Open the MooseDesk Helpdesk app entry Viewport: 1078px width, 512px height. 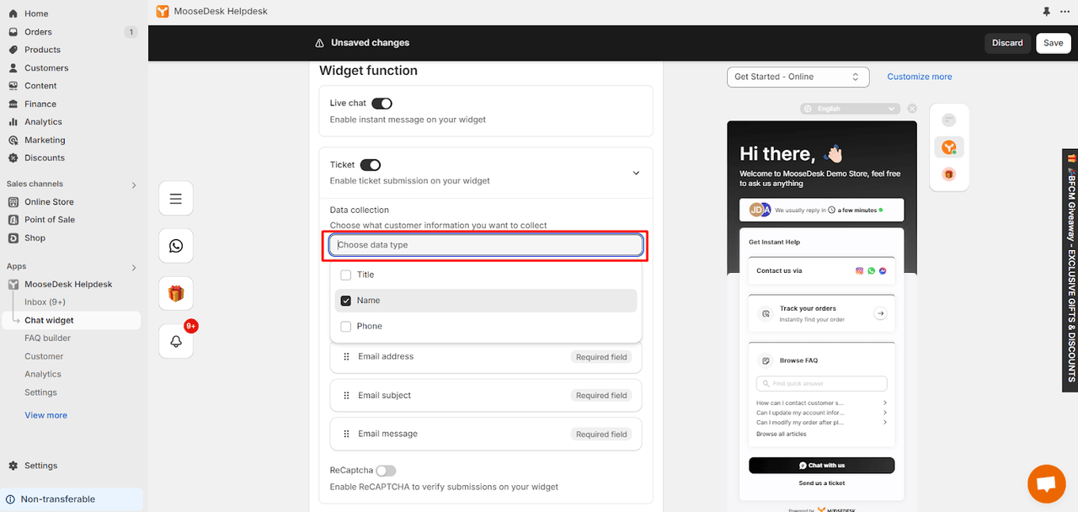click(x=68, y=284)
